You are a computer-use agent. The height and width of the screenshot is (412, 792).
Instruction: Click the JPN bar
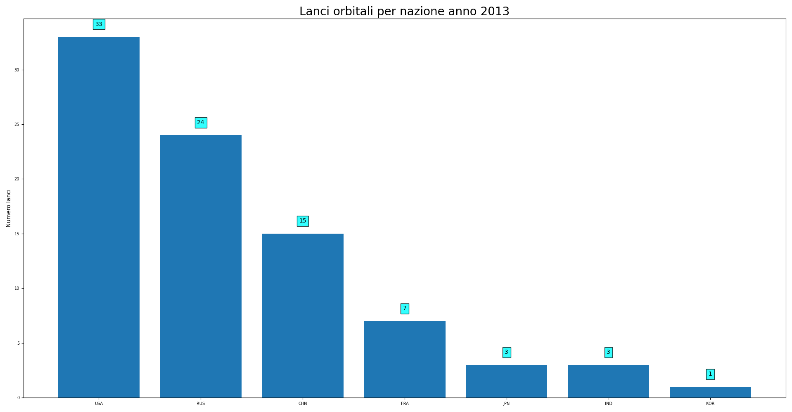click(506, 381)
